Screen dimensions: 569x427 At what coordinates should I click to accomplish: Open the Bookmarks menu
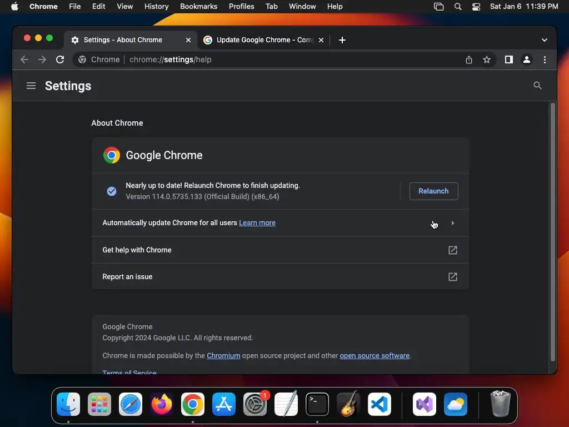pyautogui.click(x=198, y=6)
